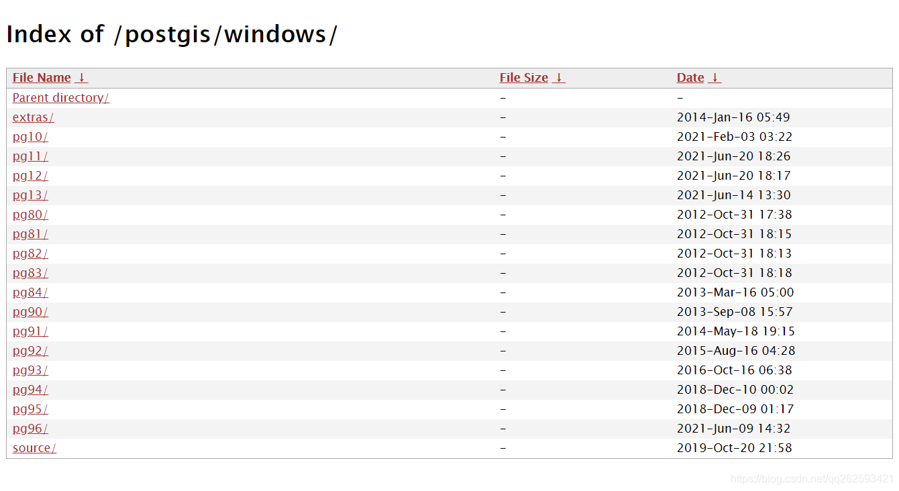Open the pg90 directory

pos(30,311)
